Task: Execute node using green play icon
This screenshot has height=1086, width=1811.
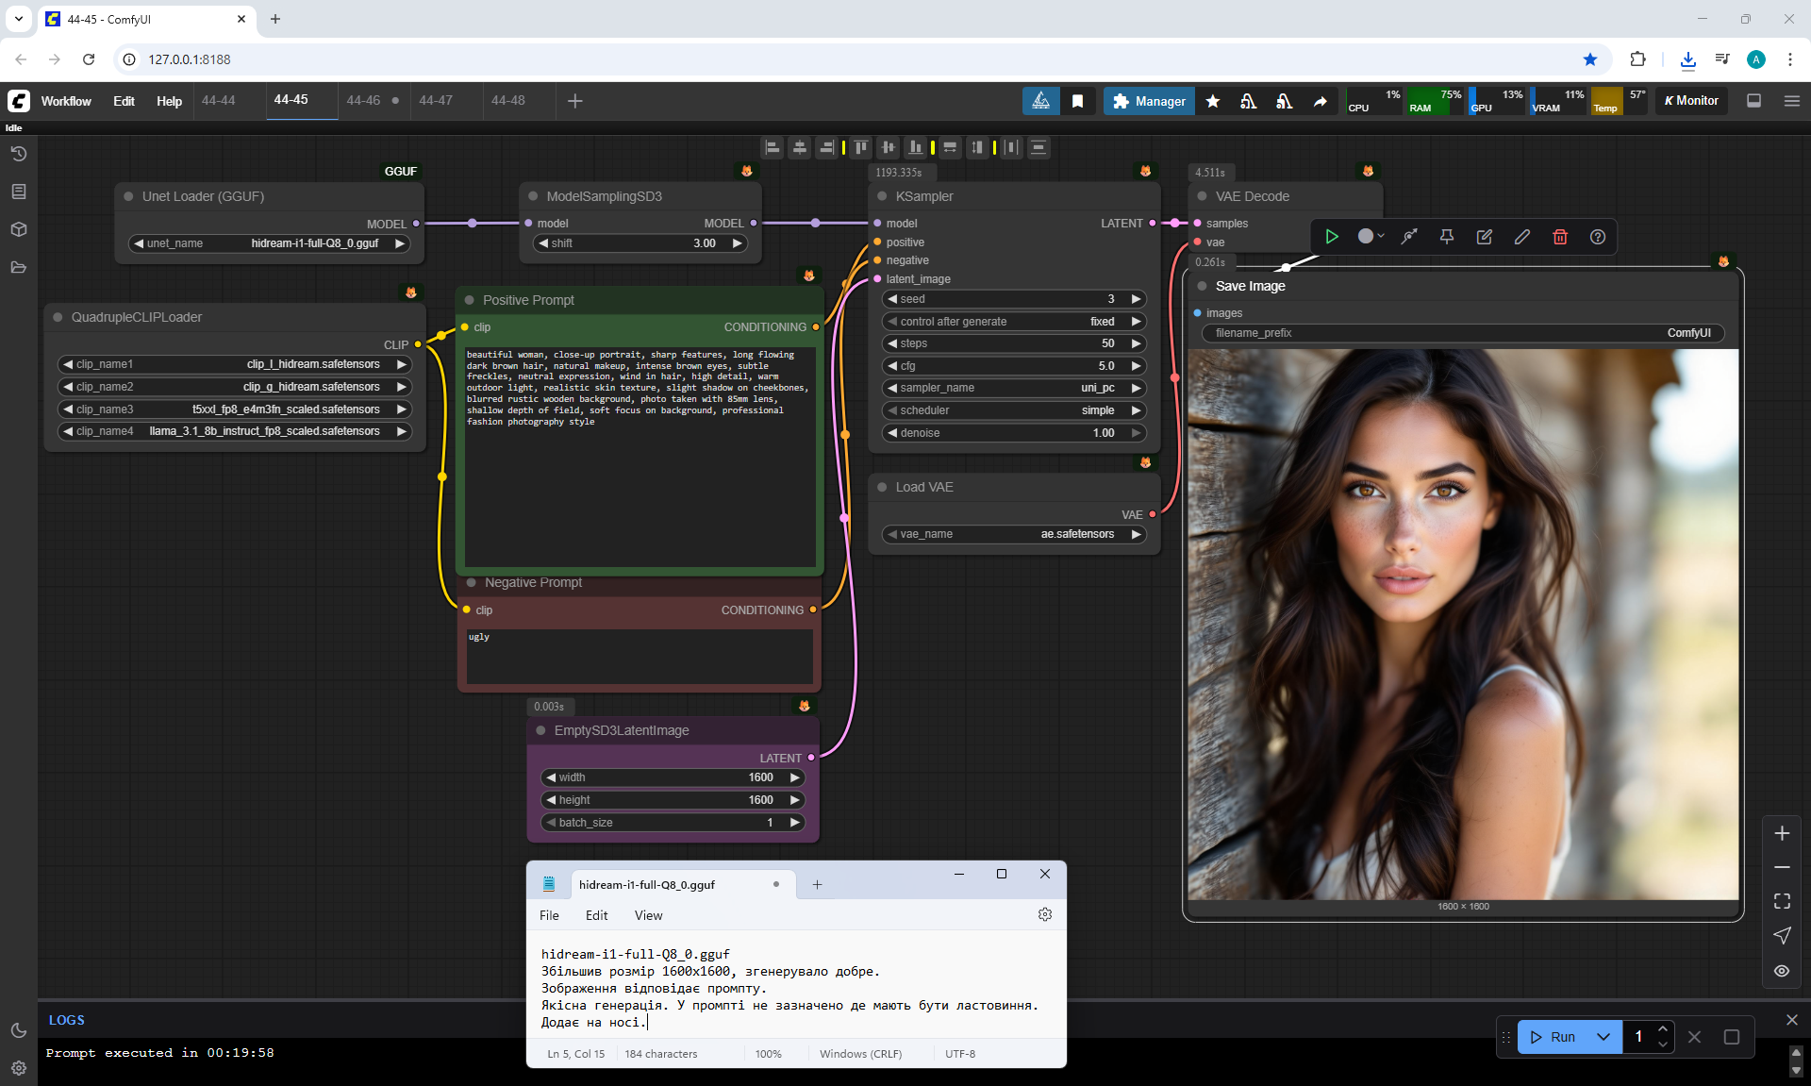Action: click(x=1331, y=237)
